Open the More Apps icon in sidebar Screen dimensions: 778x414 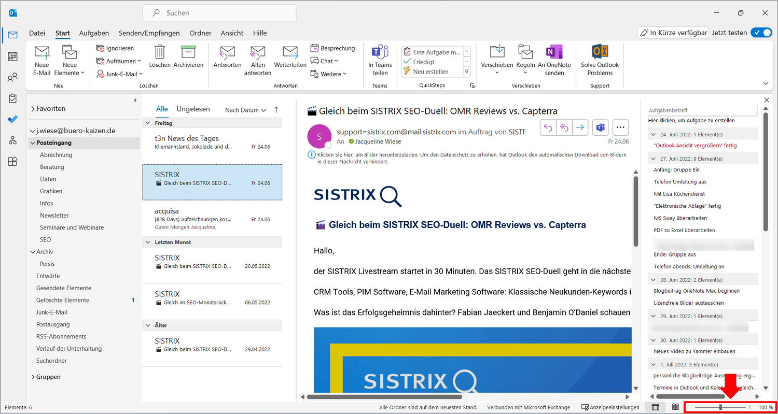[x=12, y=161]
